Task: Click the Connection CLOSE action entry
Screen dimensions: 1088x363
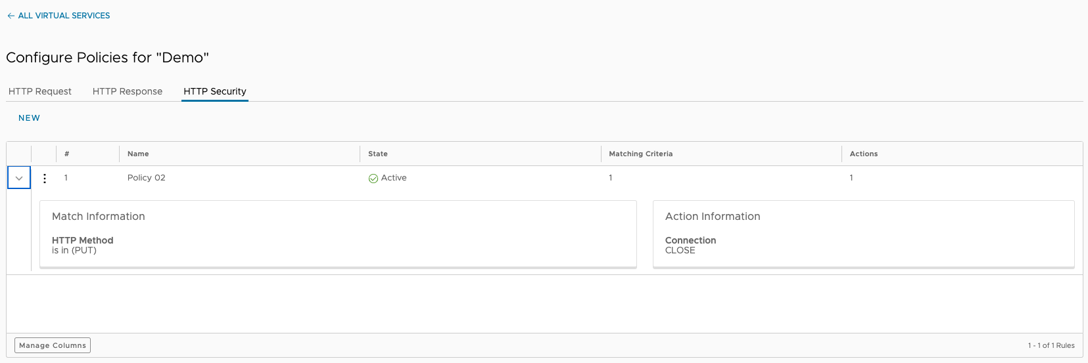Action: pos(690,246)
